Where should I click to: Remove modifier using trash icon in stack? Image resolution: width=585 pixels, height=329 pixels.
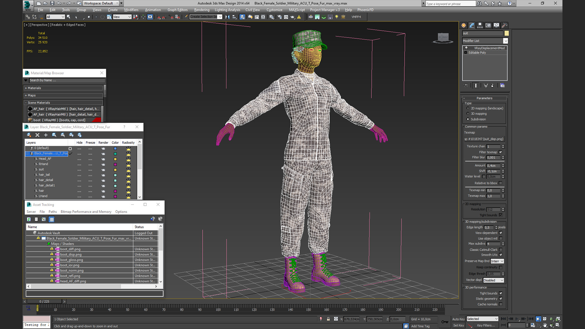click(x=492, y=86)
